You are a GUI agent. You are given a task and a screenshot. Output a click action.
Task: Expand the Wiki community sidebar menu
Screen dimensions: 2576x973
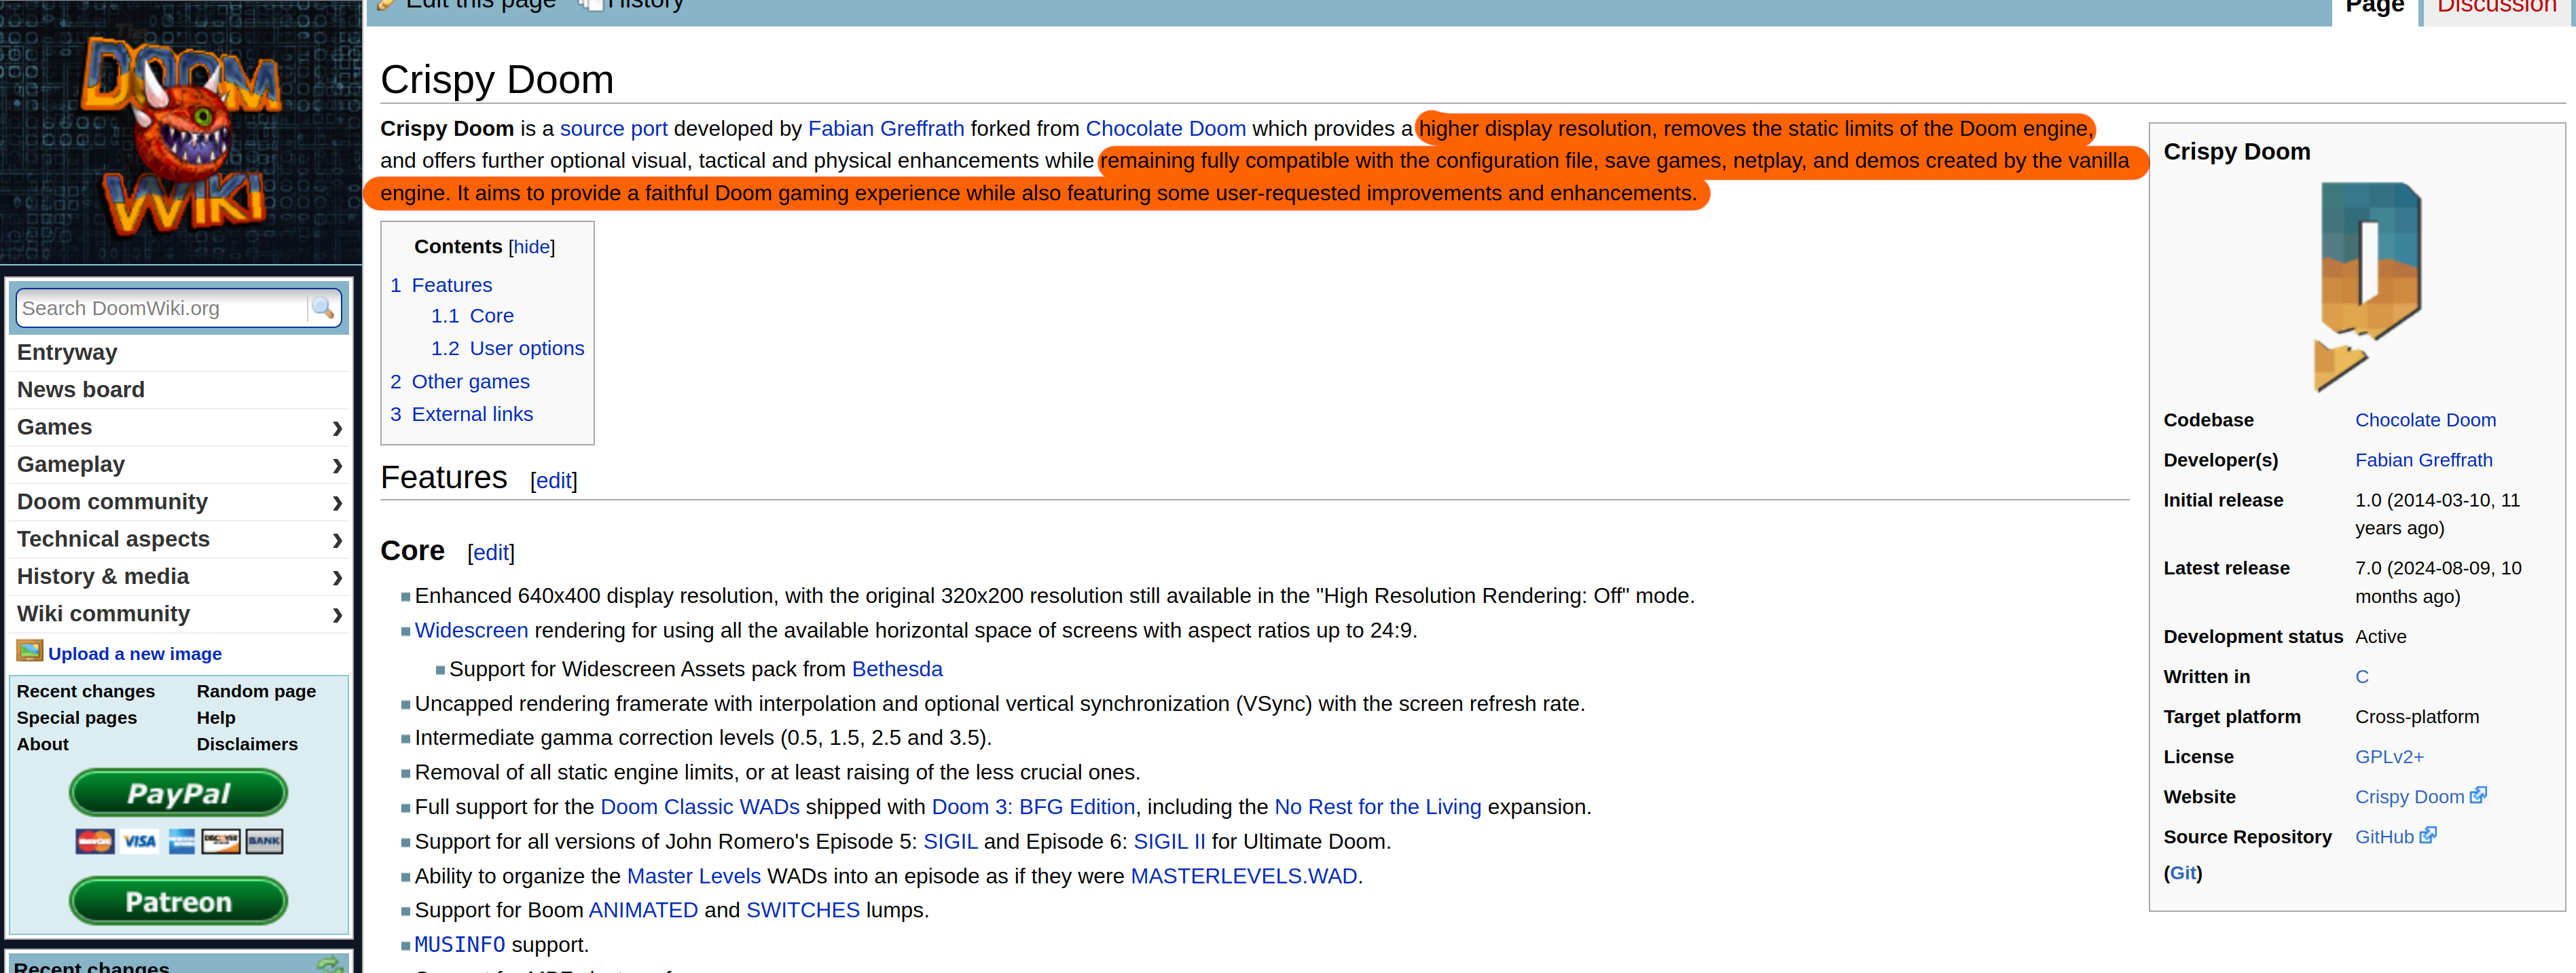pos(179,614)
